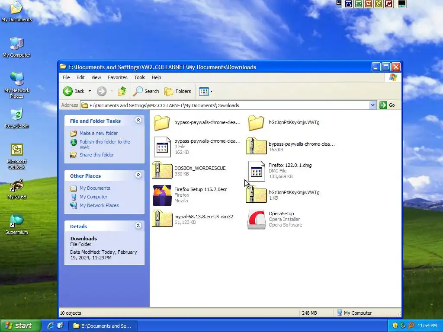The width and height of the screenshot is (443, 332).
Task: Toggle the Folders tree pane
Action: [178, 91]
